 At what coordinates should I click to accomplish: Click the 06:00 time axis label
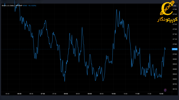19,94
